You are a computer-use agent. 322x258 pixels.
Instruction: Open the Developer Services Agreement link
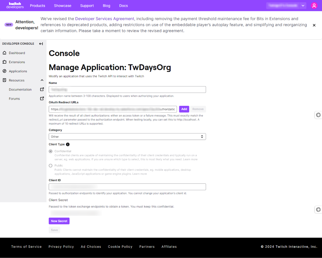(105, 19)
